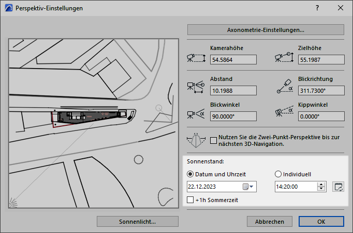Click the Abstand field showing 10.1988
The width and height of the screenshot is (353, 233).
pos(233,91)
